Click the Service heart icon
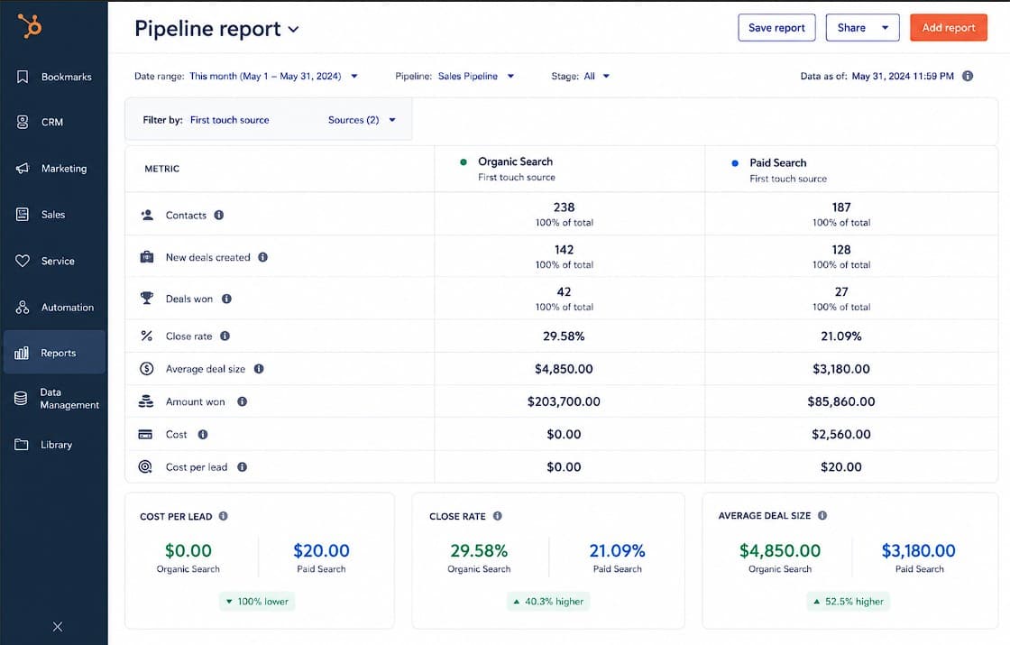 tap(23, 261)
